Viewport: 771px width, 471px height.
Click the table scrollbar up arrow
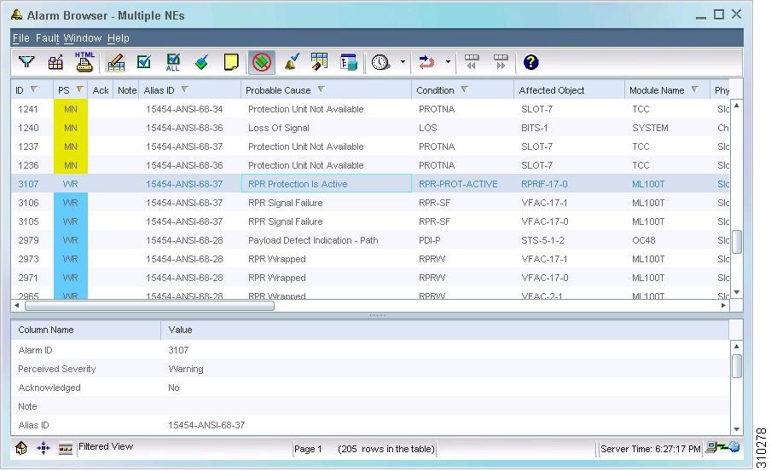(737, 105)
